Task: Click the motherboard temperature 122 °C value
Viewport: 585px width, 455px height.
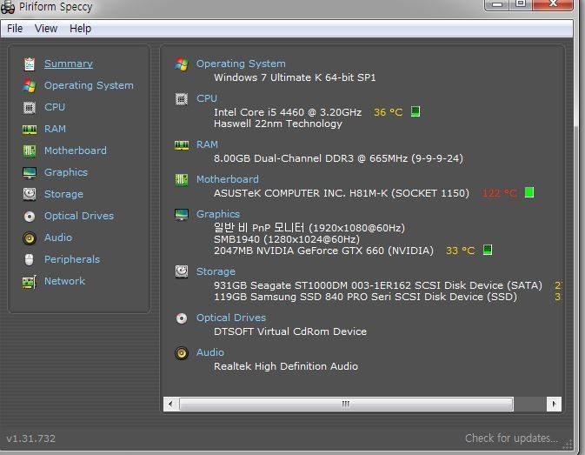Action: point(499,193)
